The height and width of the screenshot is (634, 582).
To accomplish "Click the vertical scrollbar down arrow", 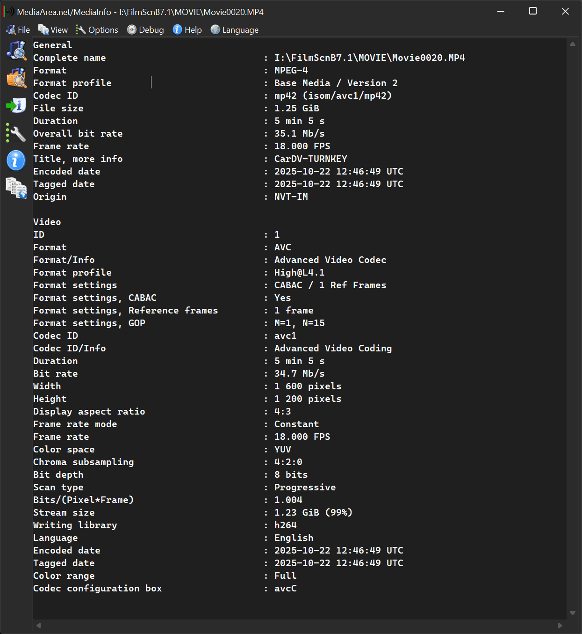I will (573, 613).
